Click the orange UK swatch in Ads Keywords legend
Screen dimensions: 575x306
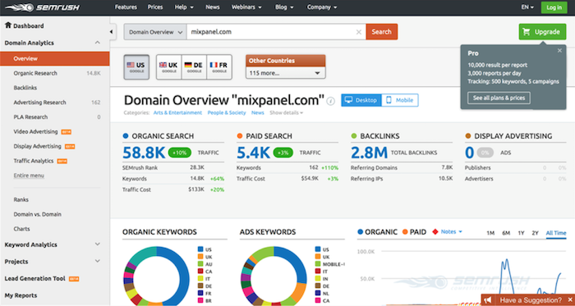318,257
